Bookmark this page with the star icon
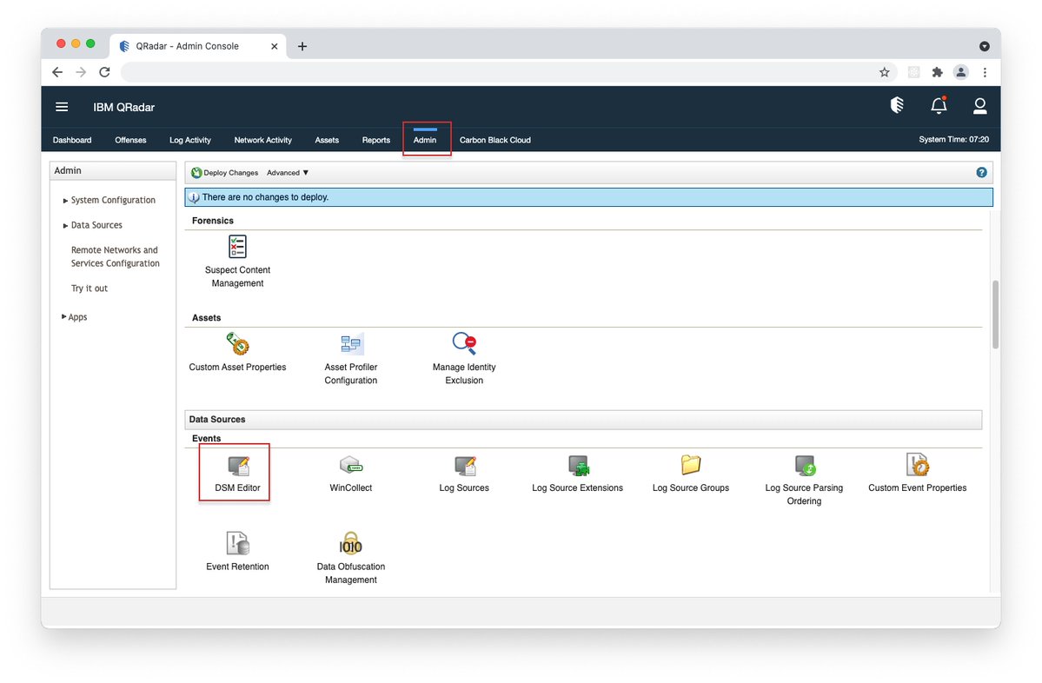 point(884,72)
